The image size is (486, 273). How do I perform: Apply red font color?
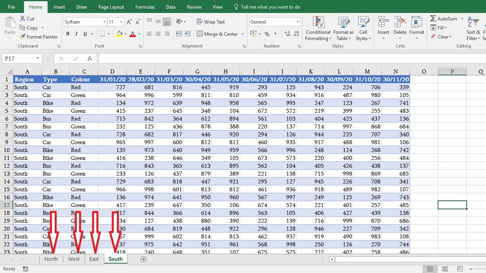pyautogui.click(x=133, y=34)
